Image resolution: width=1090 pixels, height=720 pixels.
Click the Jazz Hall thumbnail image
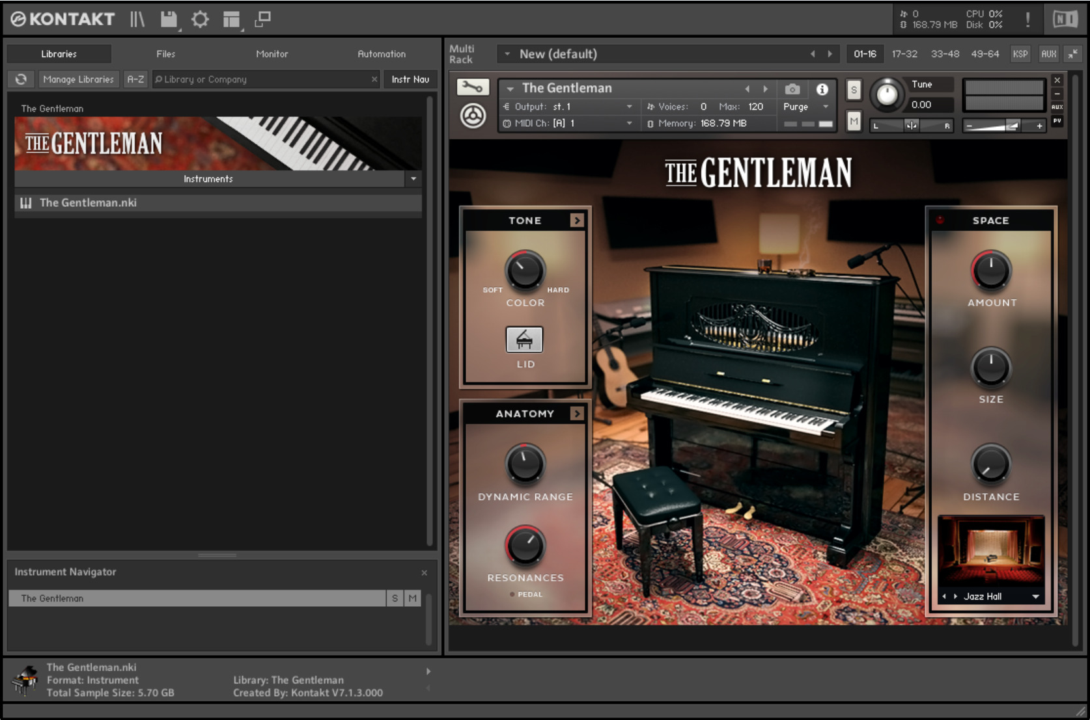990,552
